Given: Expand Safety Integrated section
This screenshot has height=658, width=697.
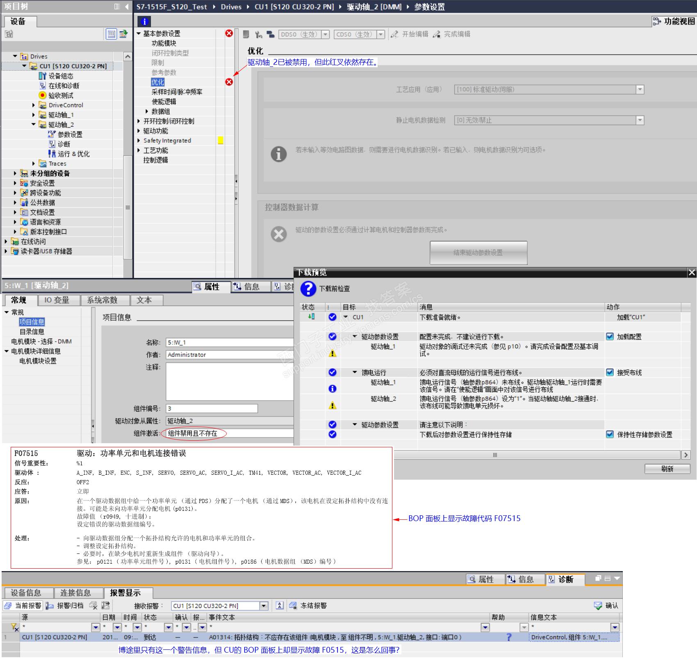Looking at the screenshot, I should click(x=139, y=141).
